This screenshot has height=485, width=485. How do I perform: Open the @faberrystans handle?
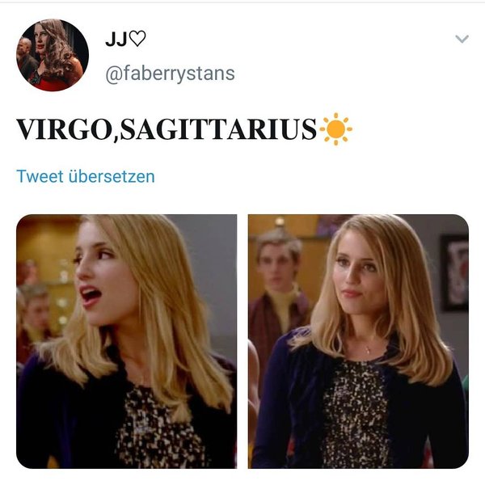(x=170, y=74)
